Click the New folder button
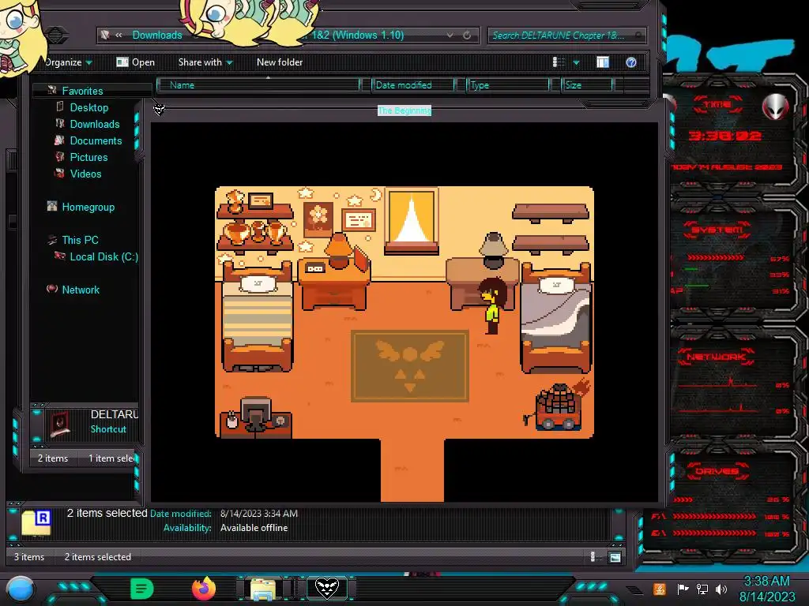 [x=280, y=62]
